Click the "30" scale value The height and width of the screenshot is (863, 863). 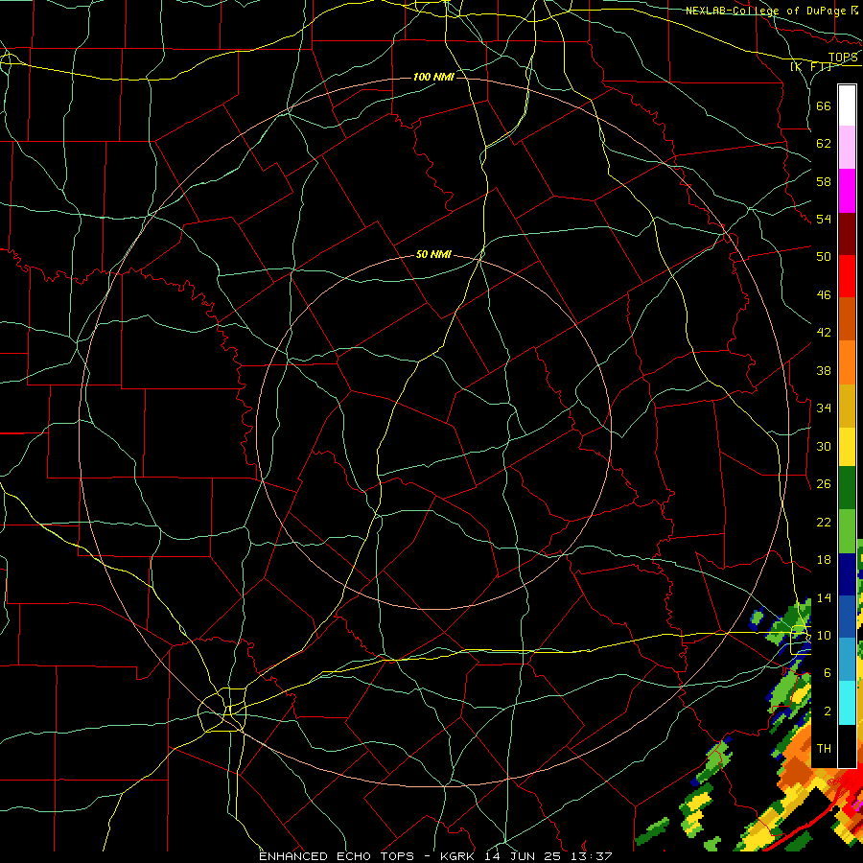(824, 446)
